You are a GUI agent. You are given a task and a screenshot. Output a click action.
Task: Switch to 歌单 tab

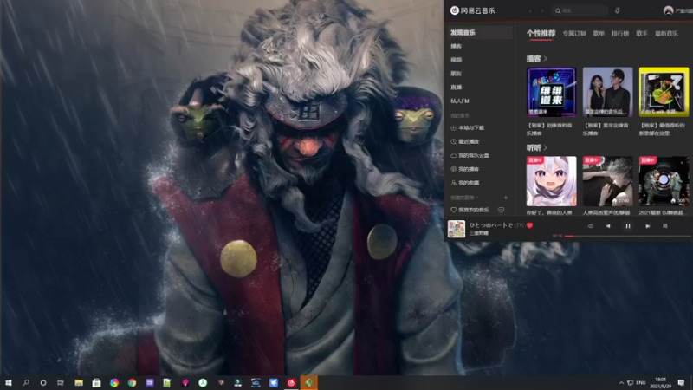tap(599, 33)
